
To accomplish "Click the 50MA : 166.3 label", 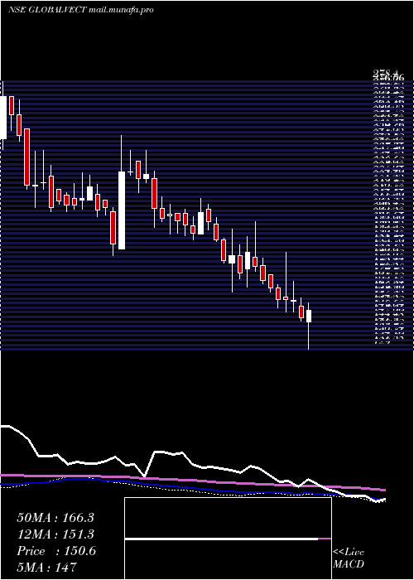I will [x=55, y=518].
